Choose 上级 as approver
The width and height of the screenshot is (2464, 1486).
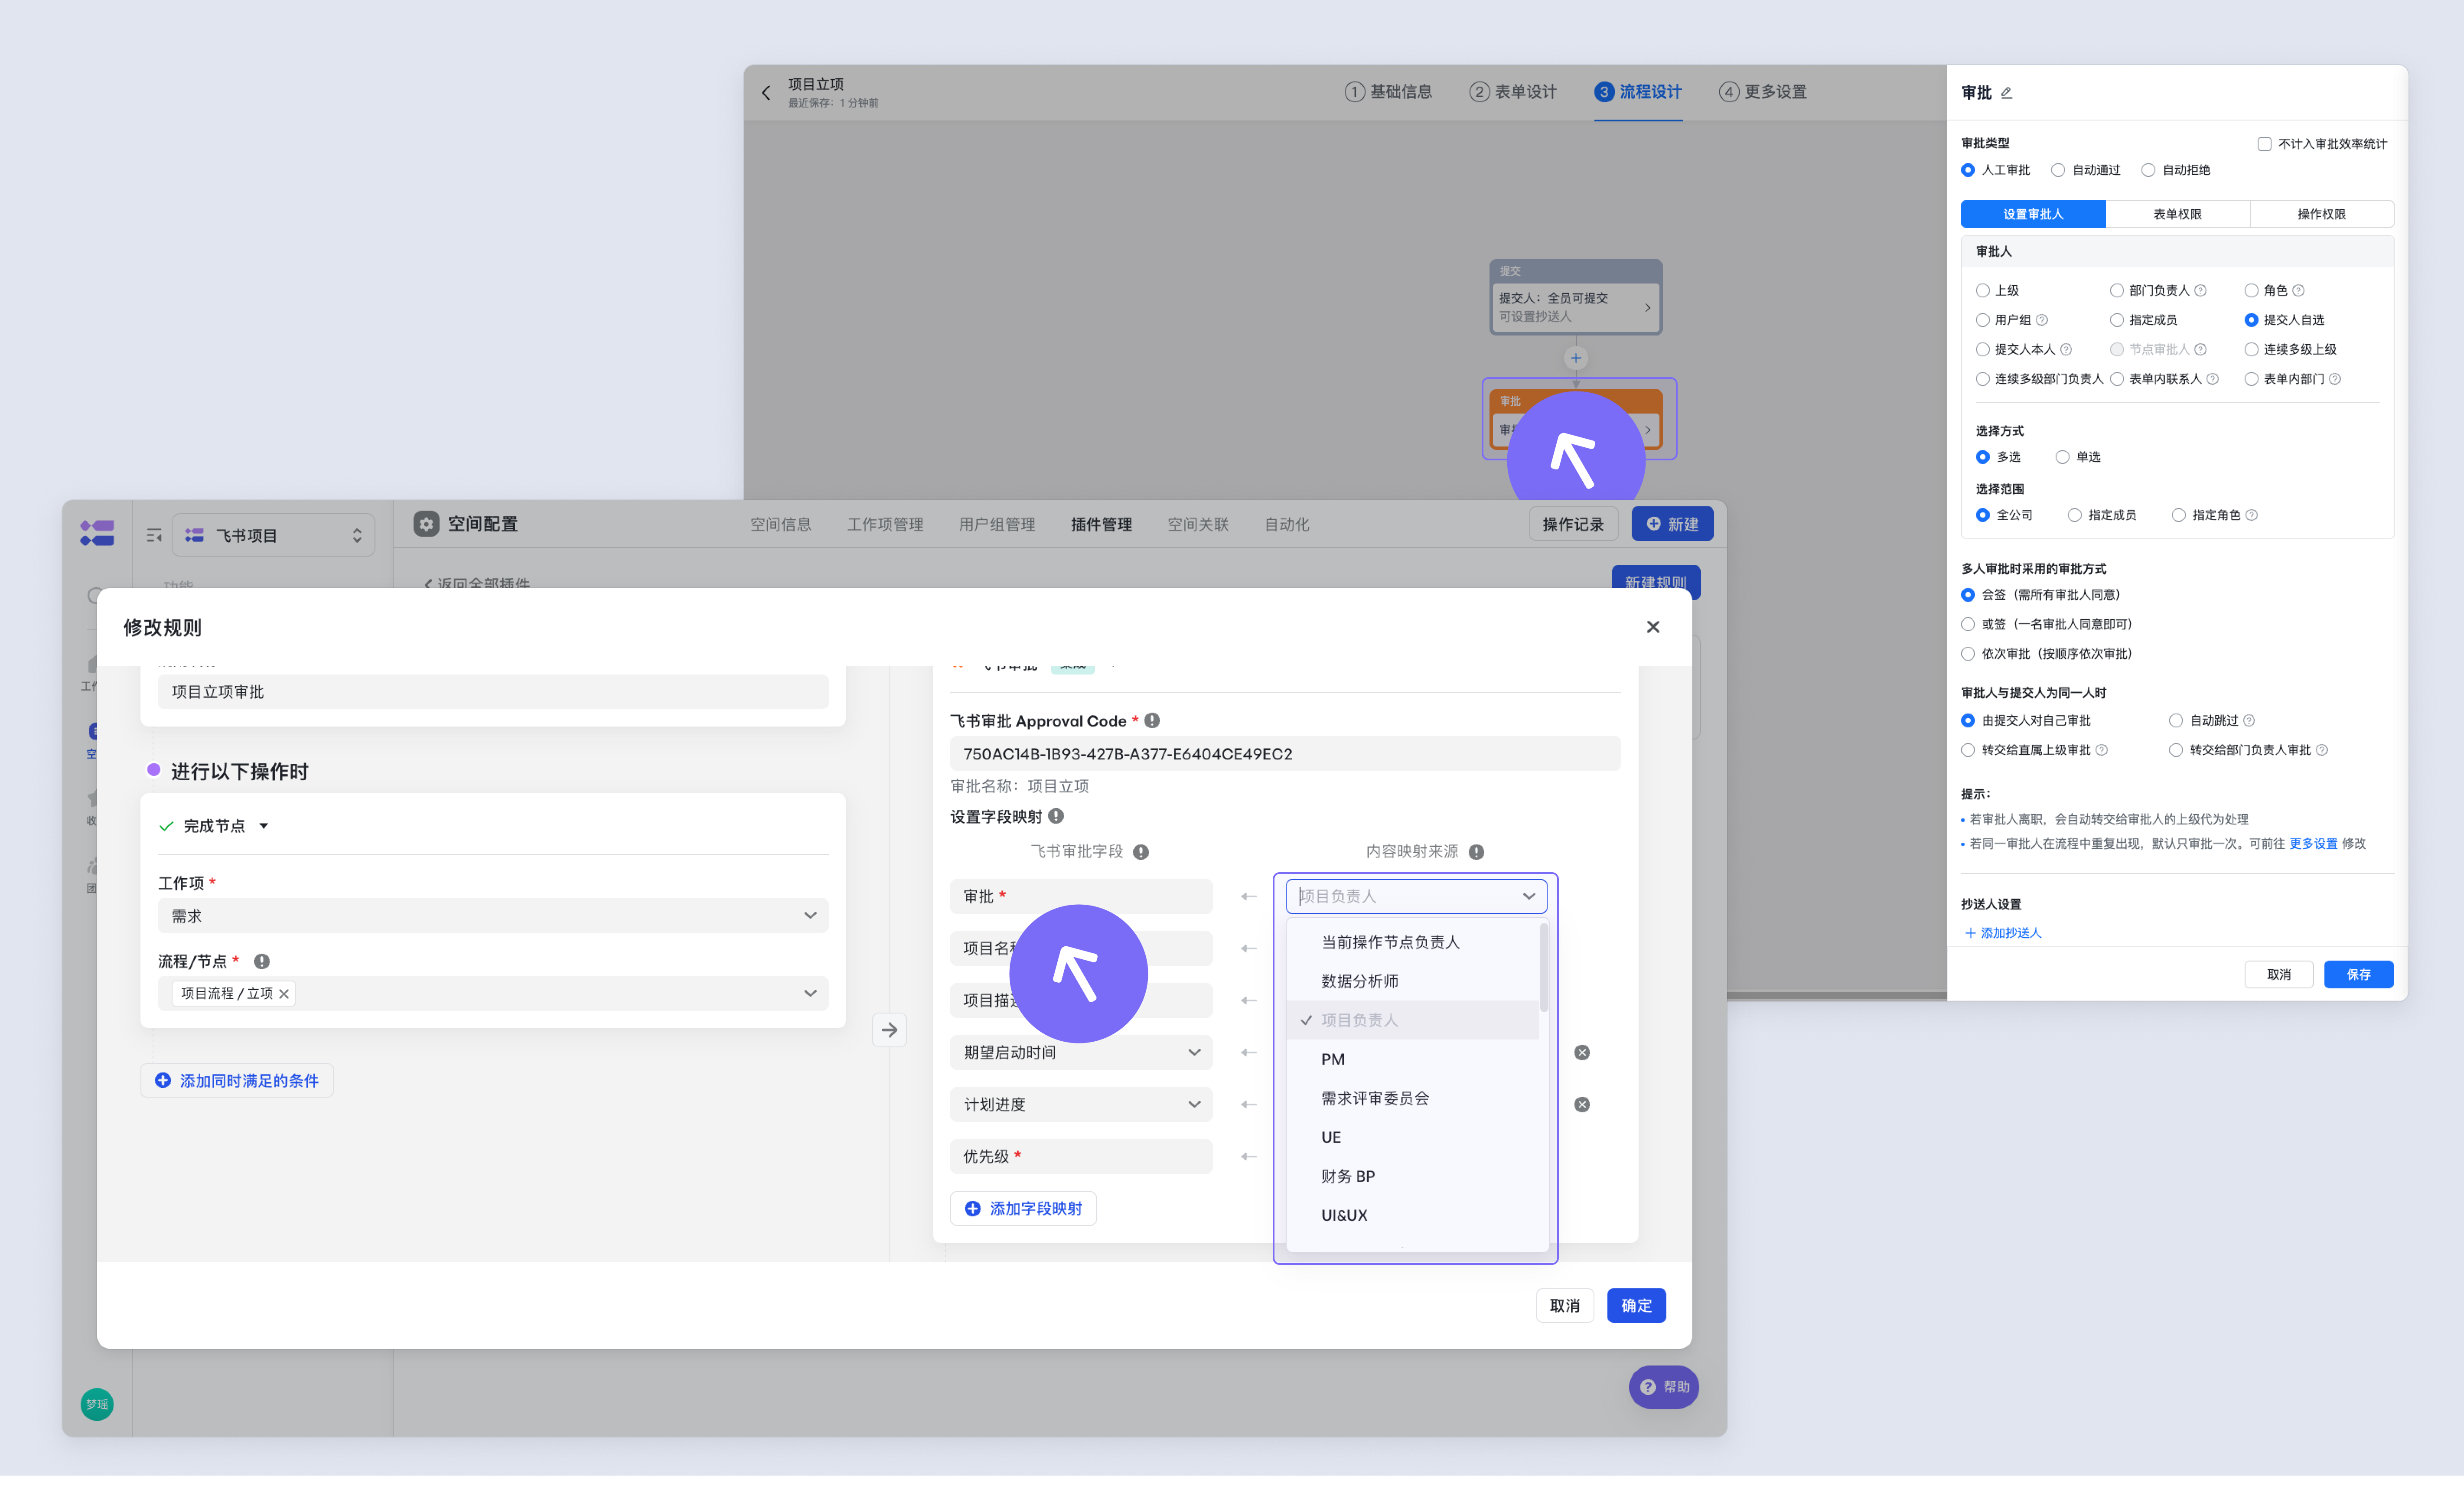click(x=1982, y=291)
